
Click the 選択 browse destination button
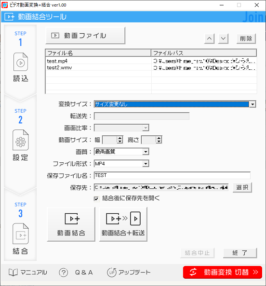(242, 187)
